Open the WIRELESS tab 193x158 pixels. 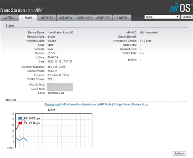[47, 18]
